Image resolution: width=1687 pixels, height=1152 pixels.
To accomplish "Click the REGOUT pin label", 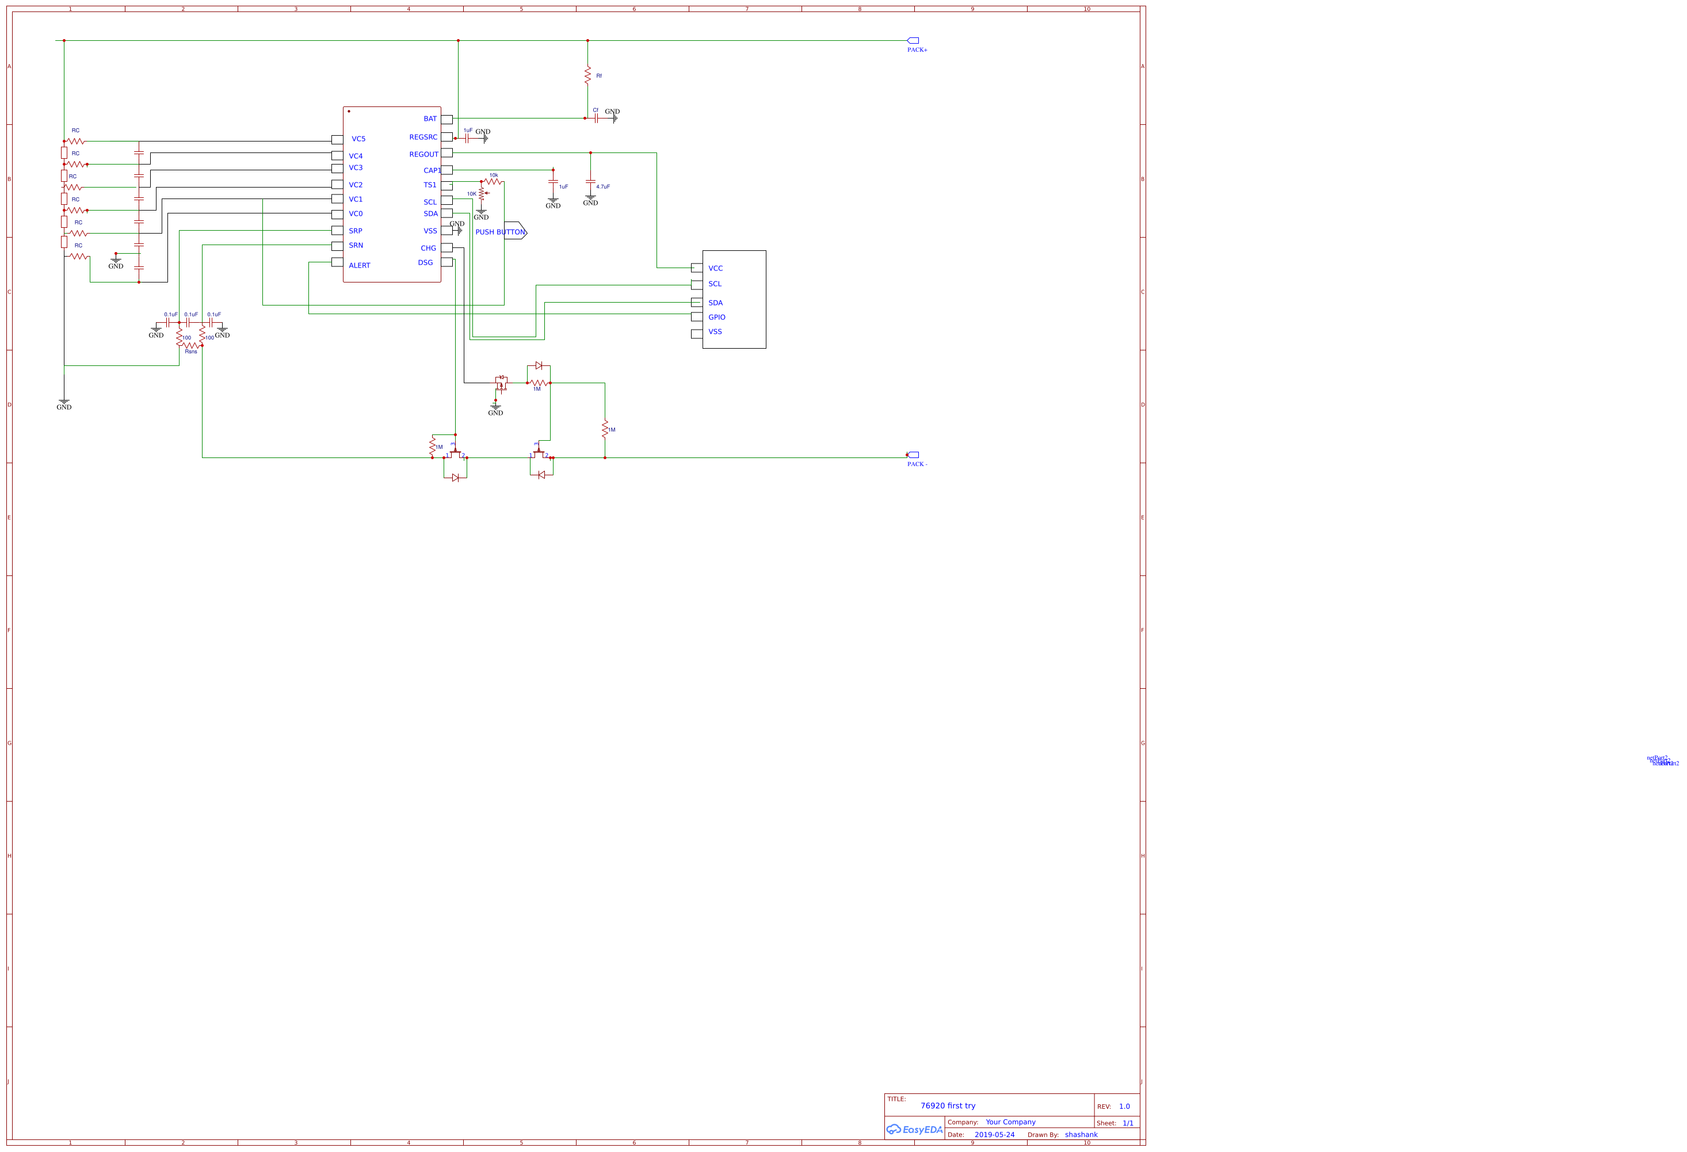I will tap(423, 155).
